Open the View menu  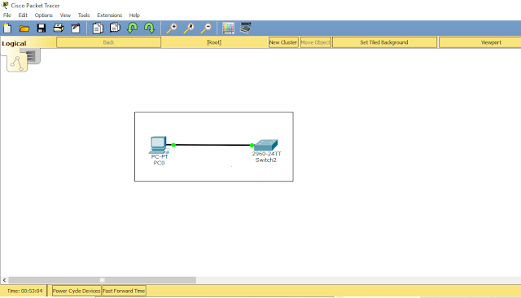click(x=65, y=15)
